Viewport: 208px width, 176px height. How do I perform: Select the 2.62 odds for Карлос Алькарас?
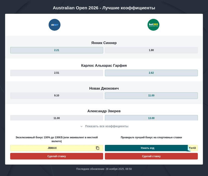pyautogui.click(x=151, y=73)
